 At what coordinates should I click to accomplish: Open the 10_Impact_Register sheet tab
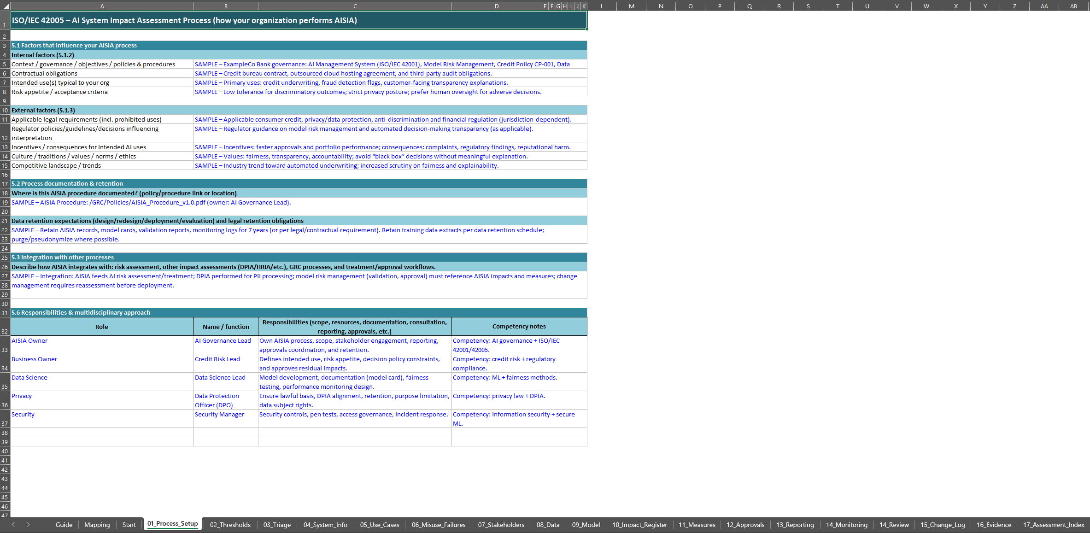click(639, 525)
